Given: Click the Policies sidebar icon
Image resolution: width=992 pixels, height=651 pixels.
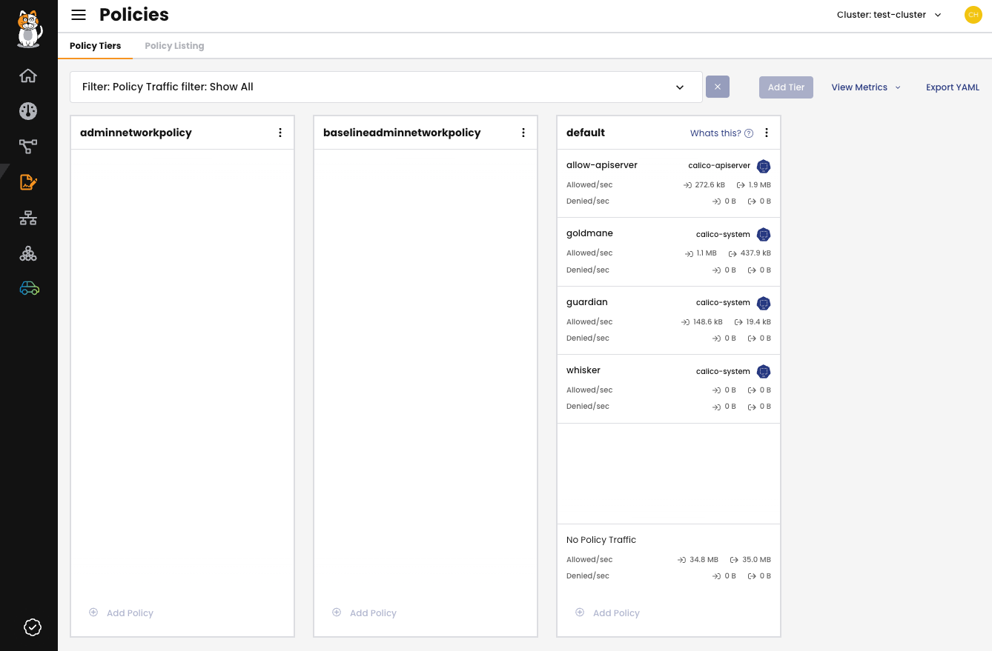Looking at the screenshot, I should pyautogui.click(x=28, y=182).
